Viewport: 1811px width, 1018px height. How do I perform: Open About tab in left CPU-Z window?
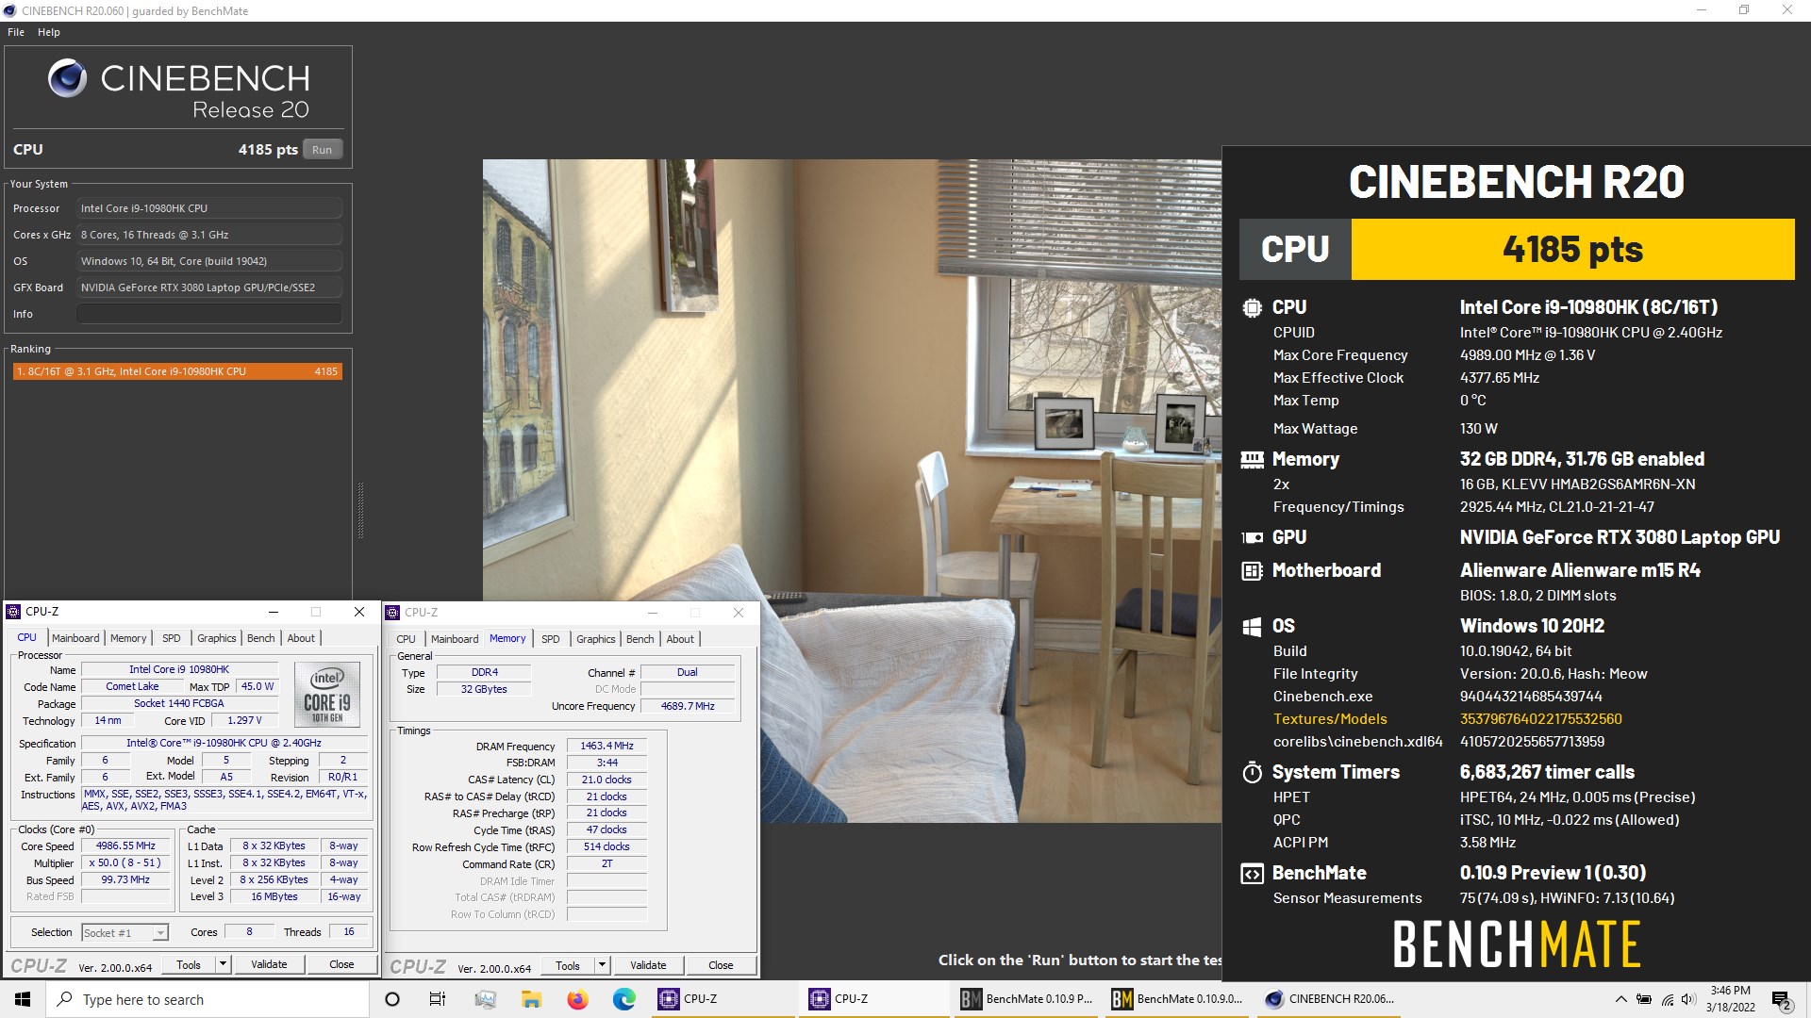[x=301, y=638]
